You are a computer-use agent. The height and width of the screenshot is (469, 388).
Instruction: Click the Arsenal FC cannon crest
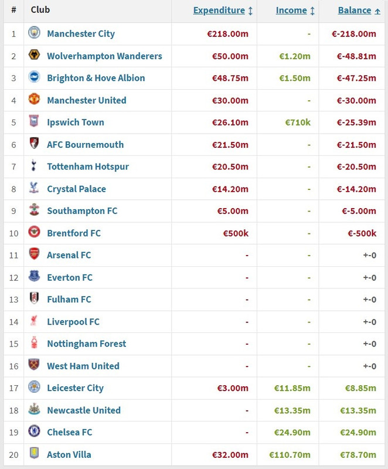[34, 254]
